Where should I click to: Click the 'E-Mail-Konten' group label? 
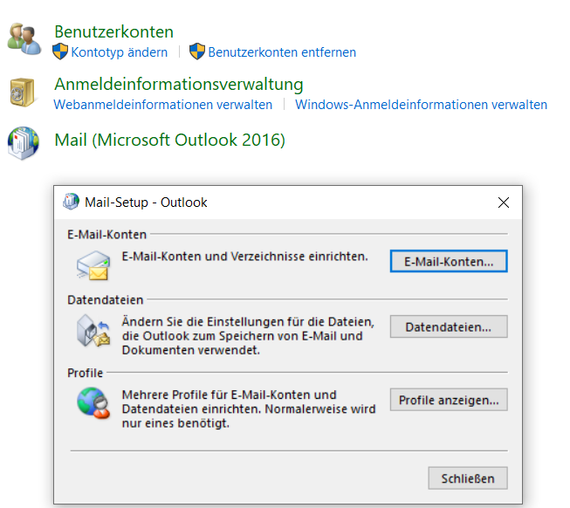pyautogui.click(x=106, y=235)
